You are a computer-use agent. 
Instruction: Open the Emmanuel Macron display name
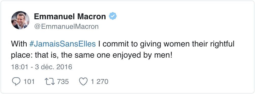pyautogui.click(x=70, y=16)
